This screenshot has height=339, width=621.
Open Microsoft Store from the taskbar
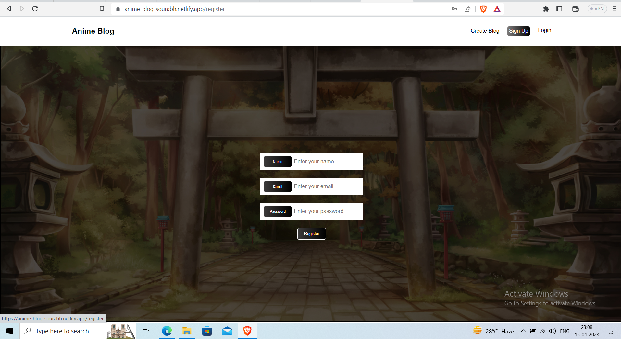coord(207,331)
